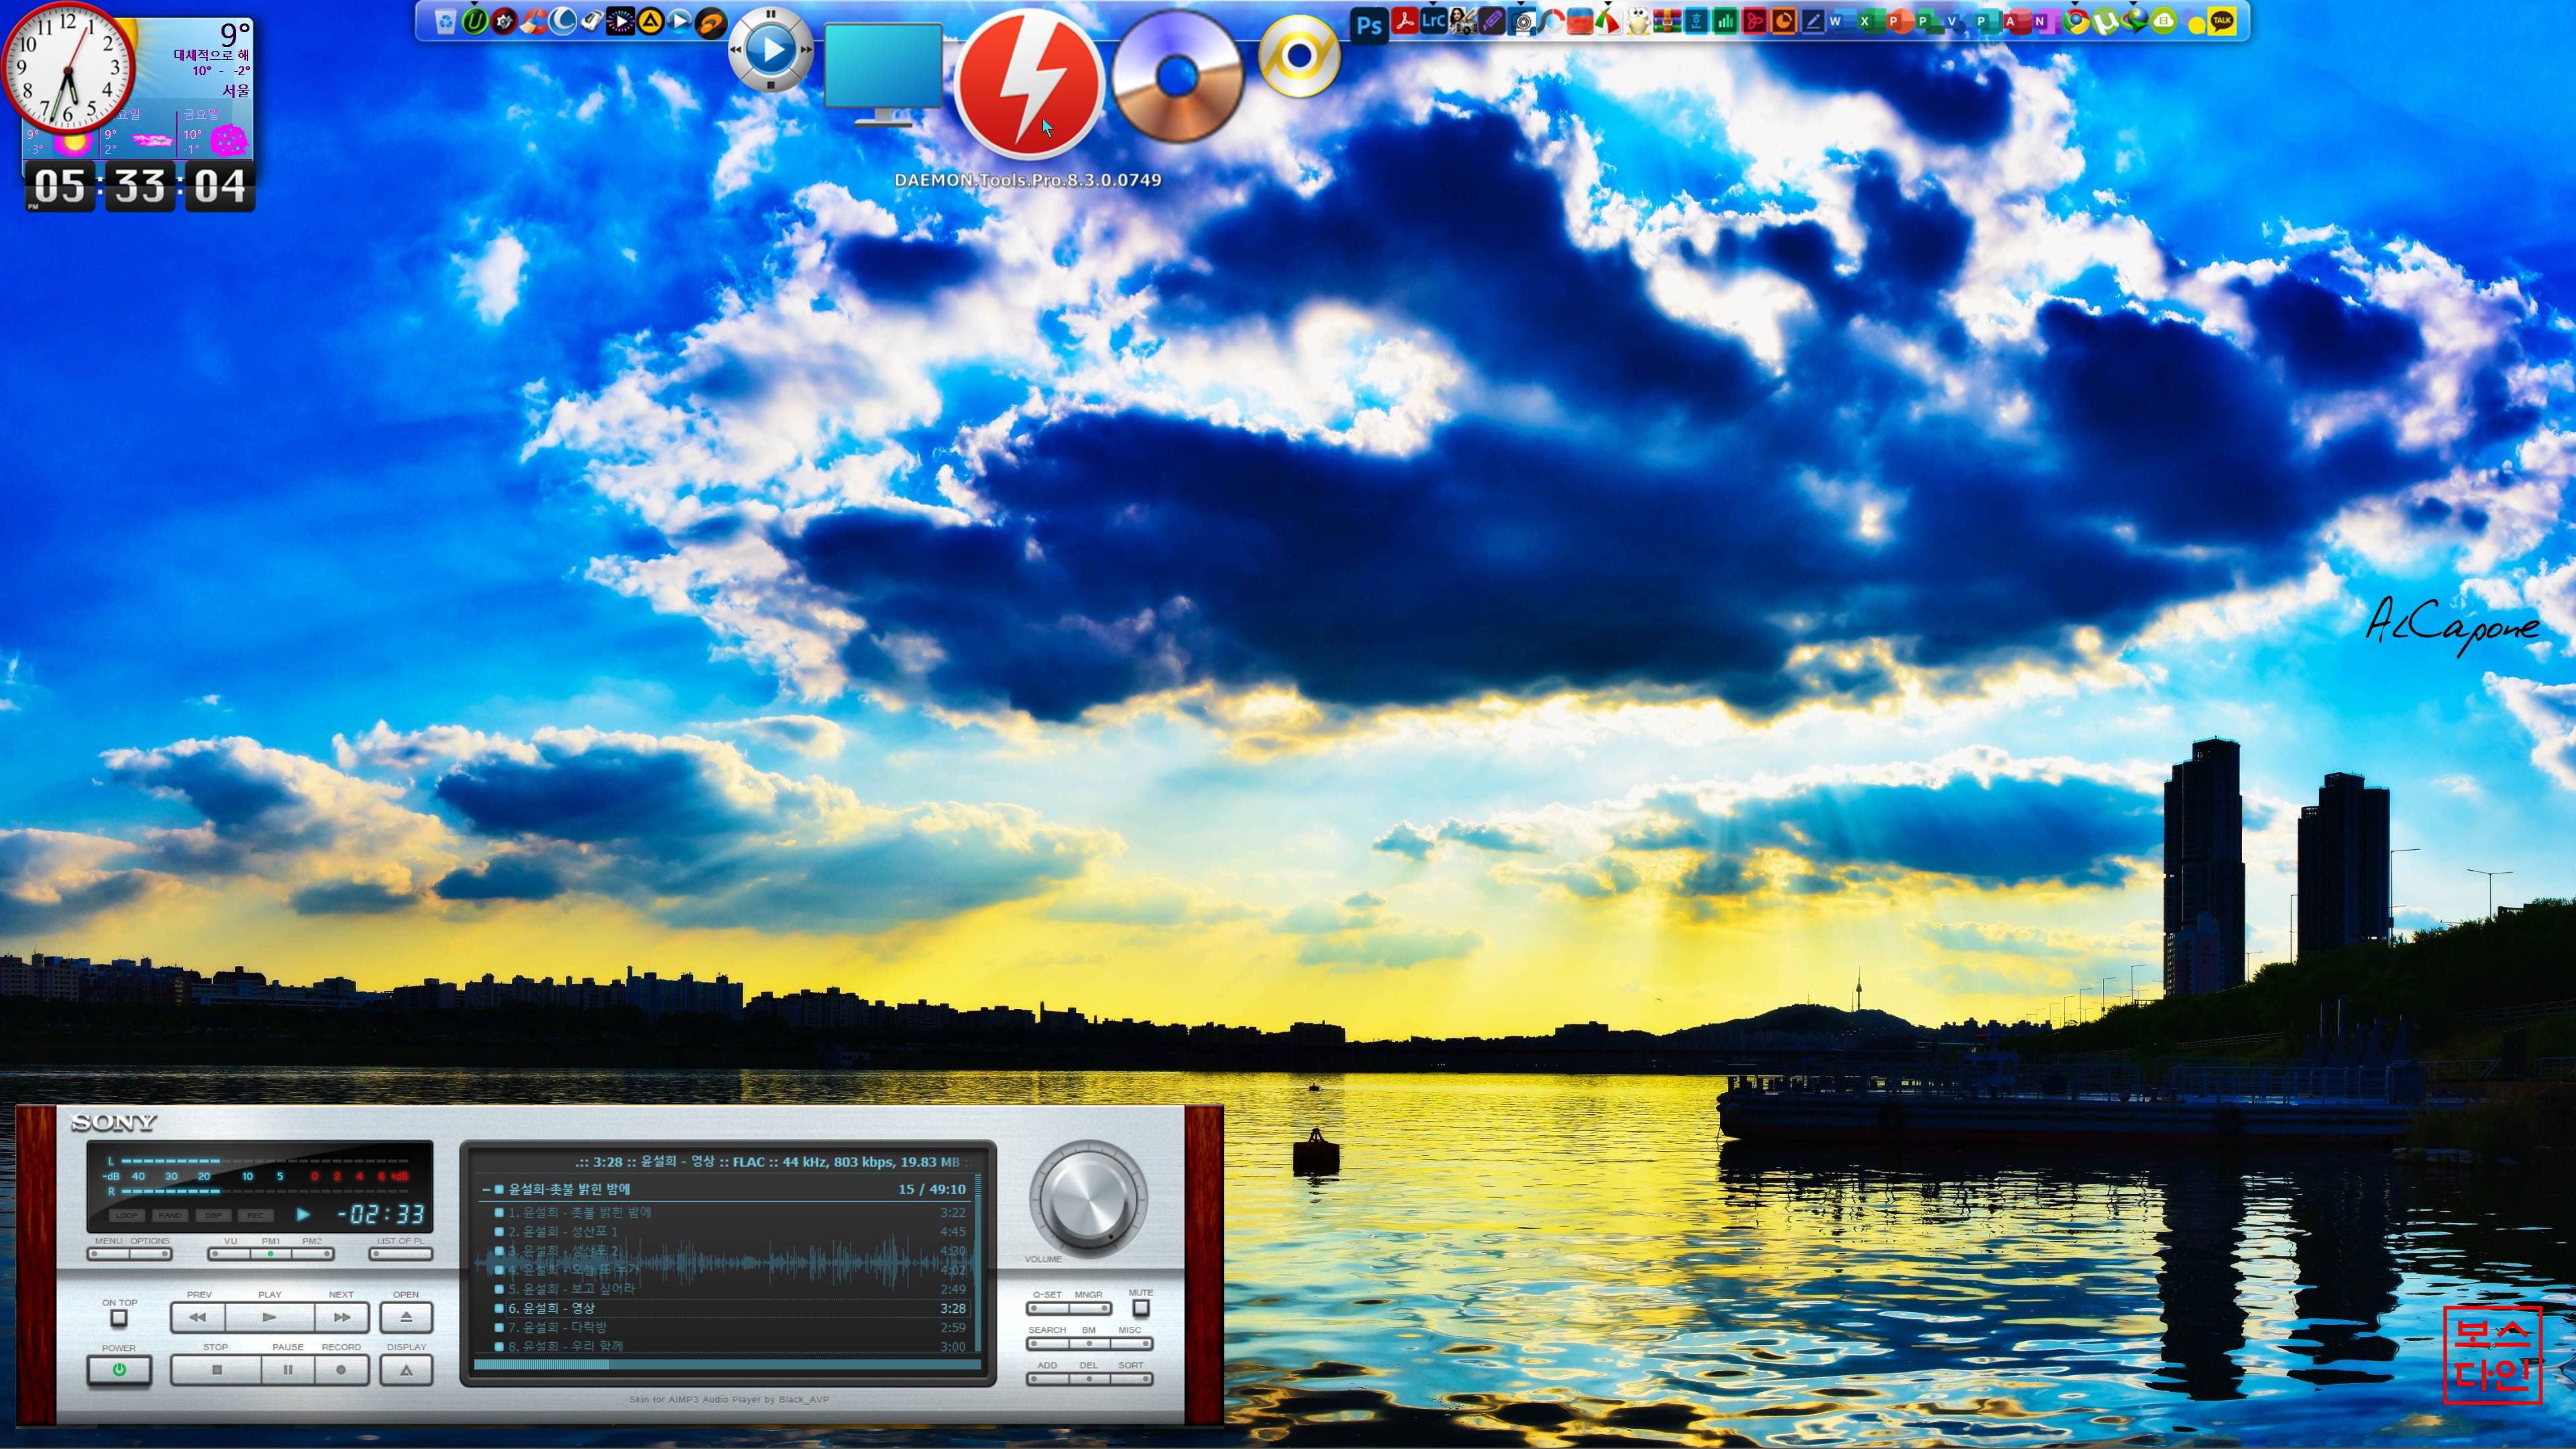2576x1449 pixels.
Task: Toggle REC indicator in the player display
Action: (256, 1216)
